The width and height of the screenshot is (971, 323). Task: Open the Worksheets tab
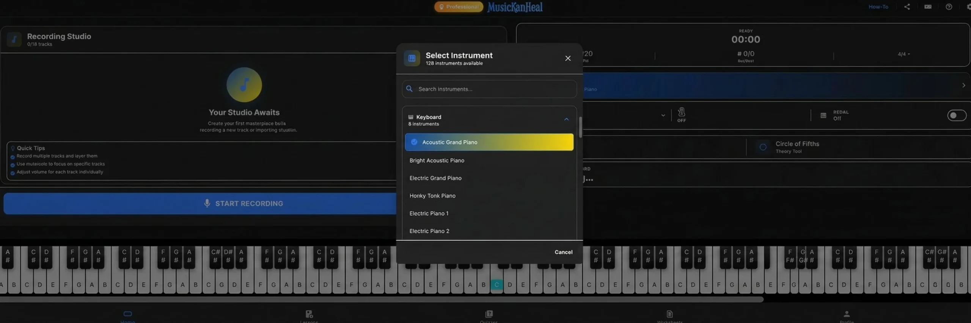coord(669,316)
